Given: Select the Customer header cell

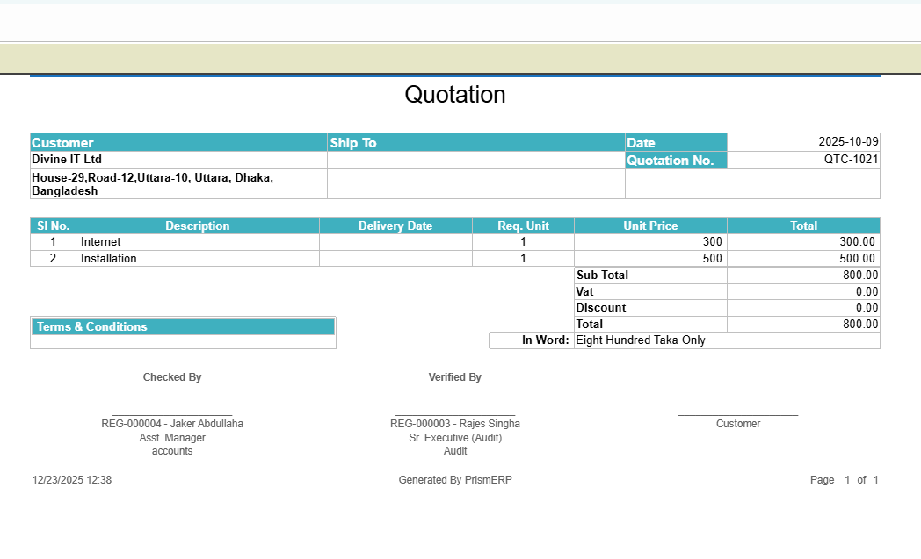Looking at the screenshot, I should (x=62, y=143).
